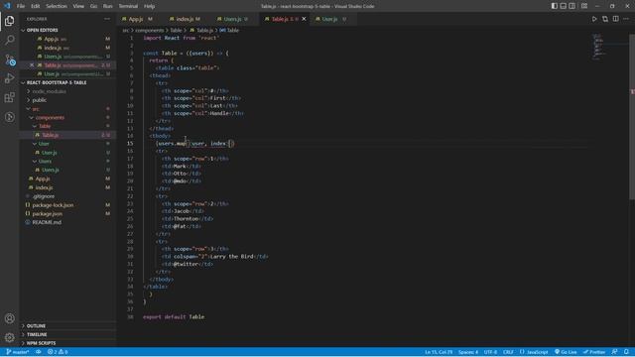Open the File menu
The image size is (635, 357).
21,6
